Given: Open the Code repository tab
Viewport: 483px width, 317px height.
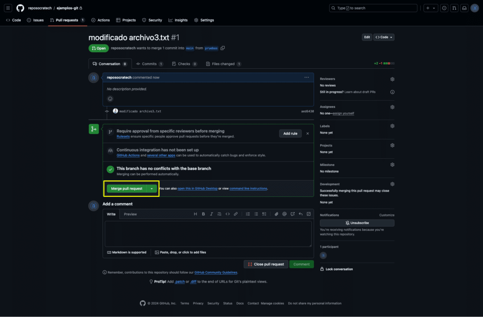Looking at the screenshot, I should pos(14,20).
